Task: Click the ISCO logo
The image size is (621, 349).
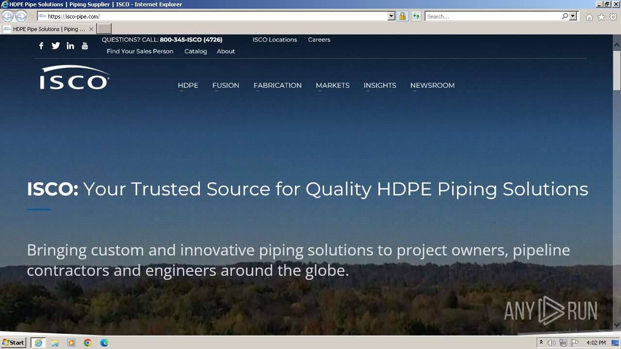Action: (75, 78)
